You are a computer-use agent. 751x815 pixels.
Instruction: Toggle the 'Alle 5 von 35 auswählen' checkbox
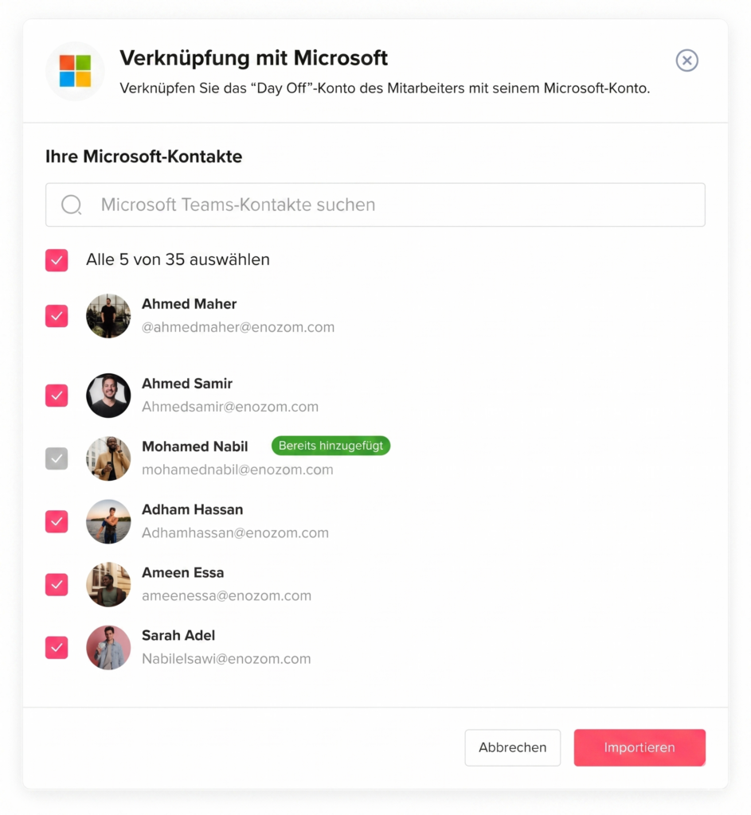(x=57, y=260)
